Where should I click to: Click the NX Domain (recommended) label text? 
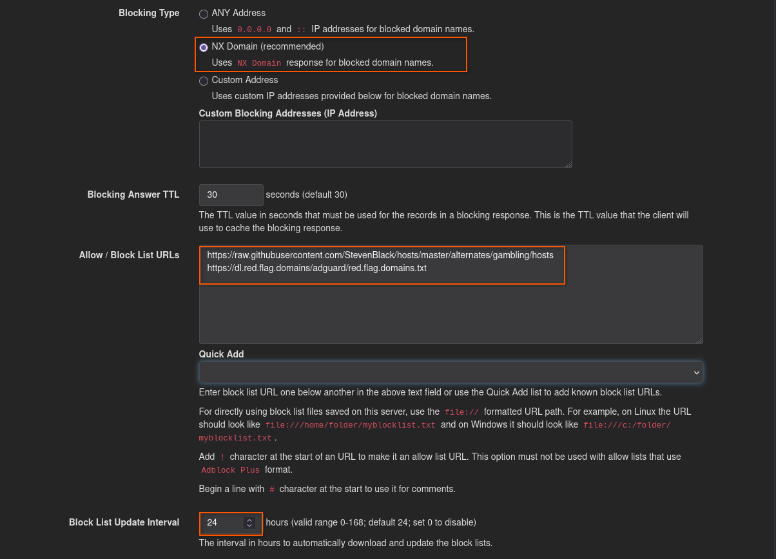(267, 46)
